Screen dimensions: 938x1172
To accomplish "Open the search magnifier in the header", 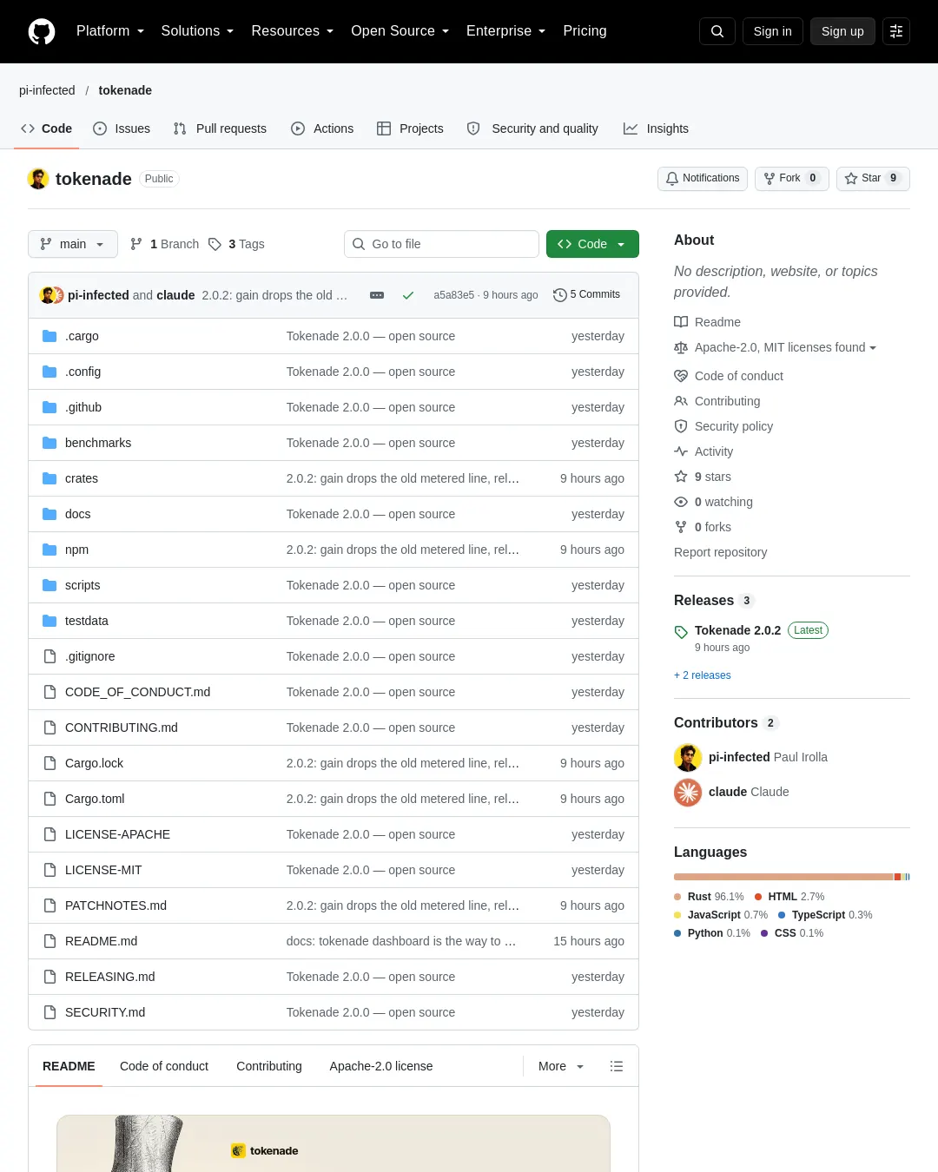I will pyautogui.click(x=717, y=31).
